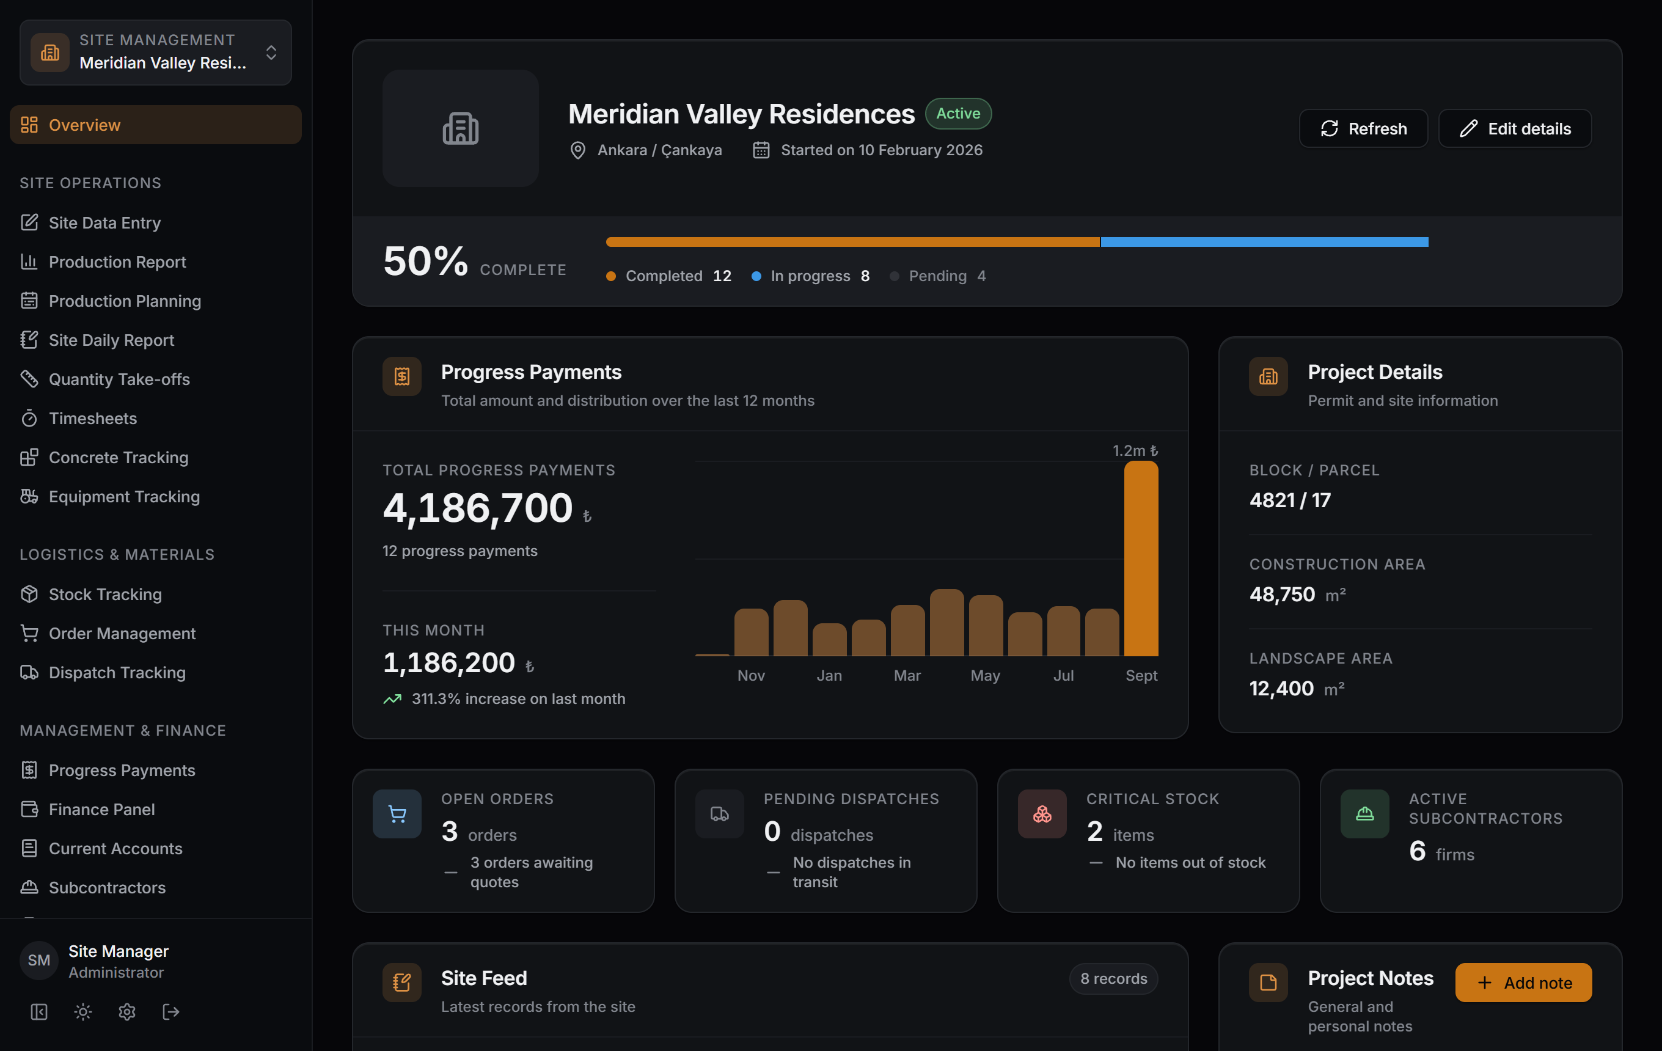Click the Site Feed card icon
The width and height of the screenshot is (1662, 1051).
[x=401, y=983]
